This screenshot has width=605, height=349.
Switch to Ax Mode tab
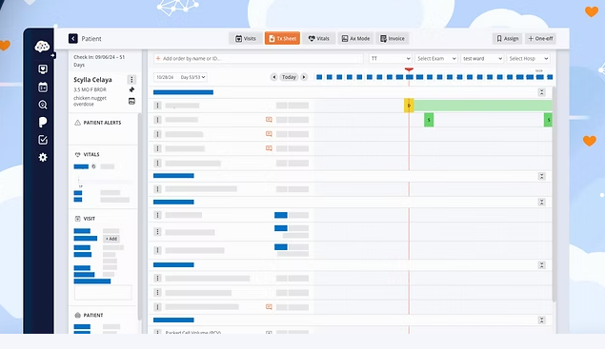click(x=355, y=39)
